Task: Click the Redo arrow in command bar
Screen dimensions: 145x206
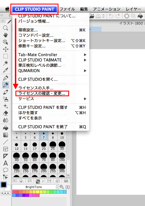Action: pos(118,16)
